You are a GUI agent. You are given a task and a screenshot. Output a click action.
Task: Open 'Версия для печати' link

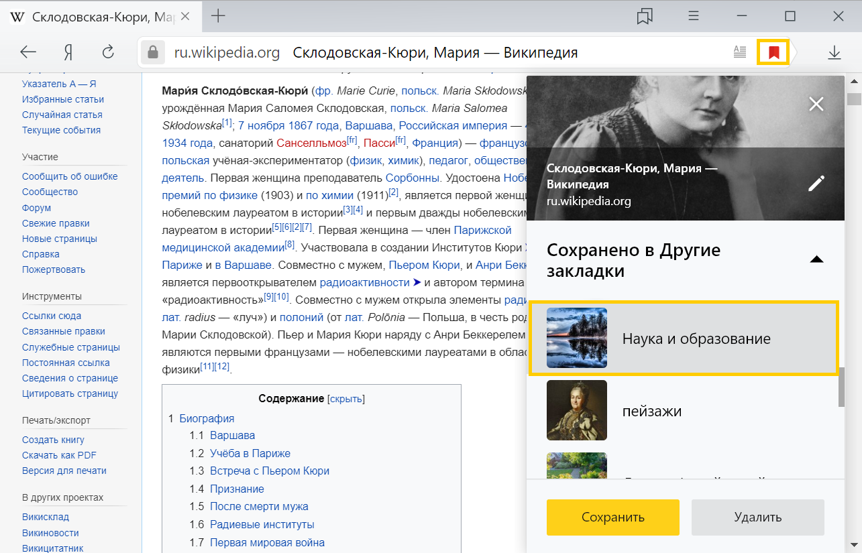64,471
